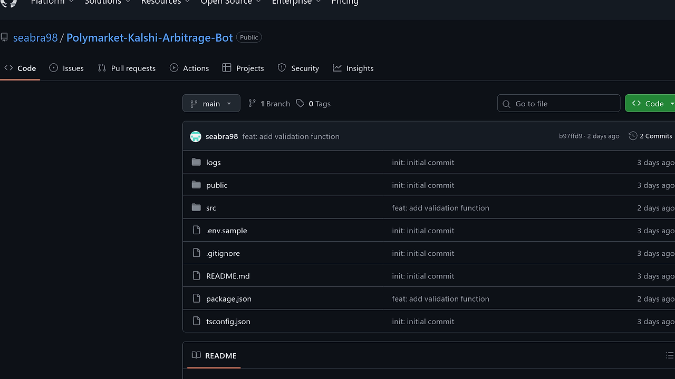Open the main branch dropdown
Image resolution: width=675 pixels, height=379 pixels.
[211, 103]
